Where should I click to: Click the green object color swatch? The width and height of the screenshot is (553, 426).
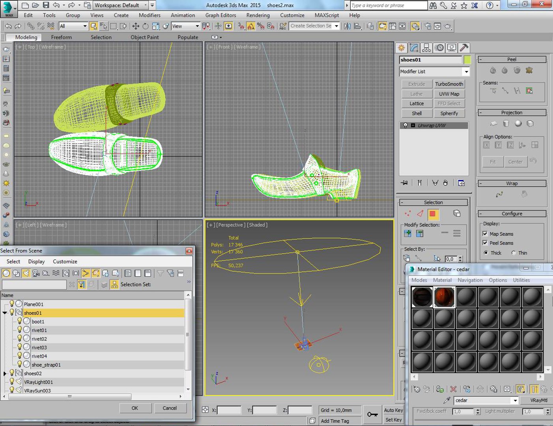[467, 60]
